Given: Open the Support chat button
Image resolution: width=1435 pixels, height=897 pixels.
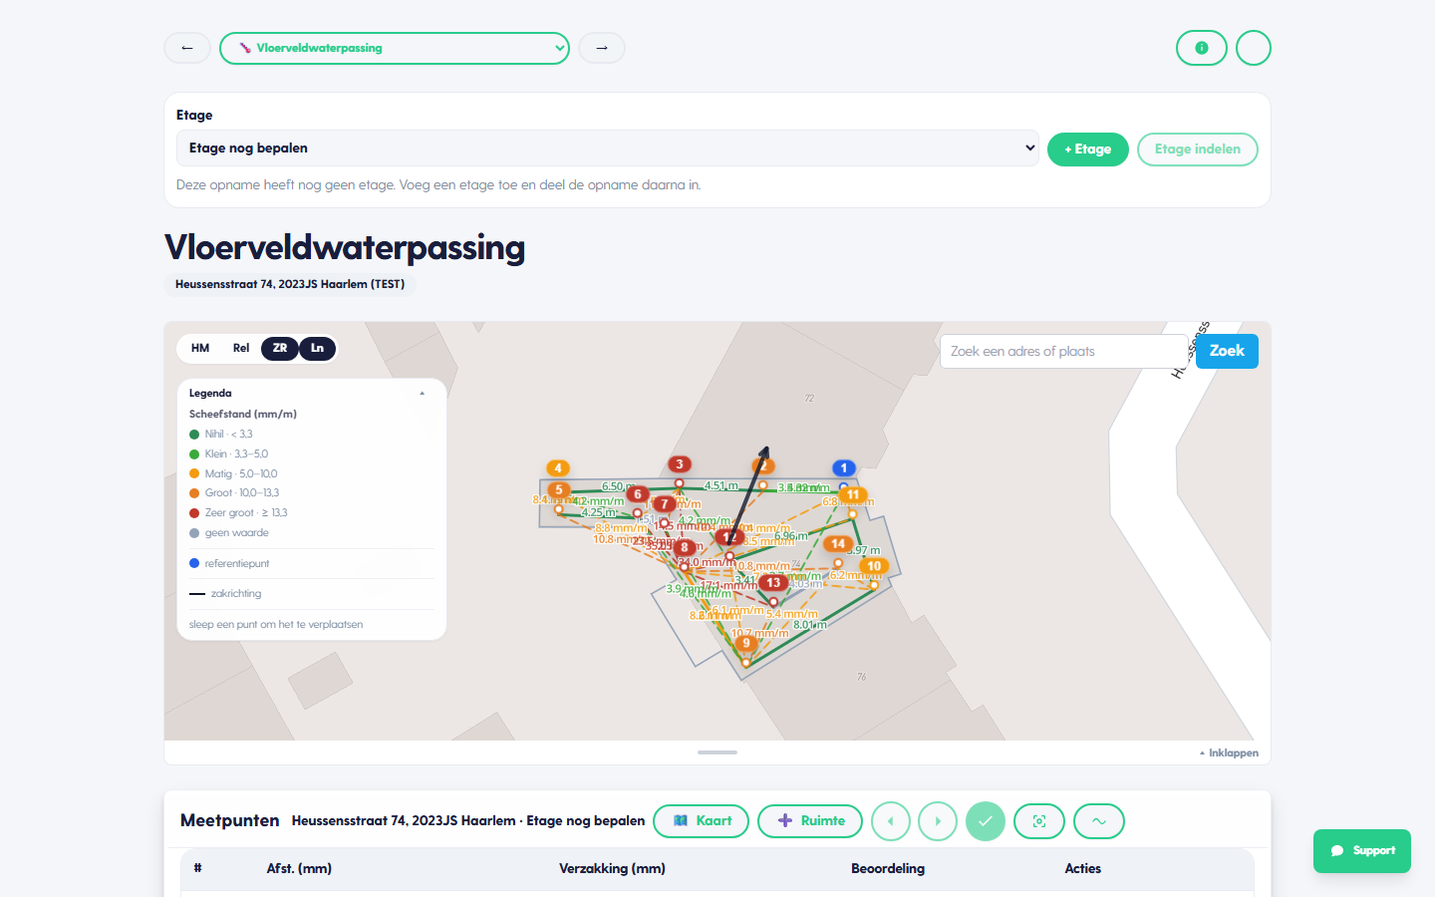Looking at the screenshot, I should pyautogui.click(x=1362, y=851).
